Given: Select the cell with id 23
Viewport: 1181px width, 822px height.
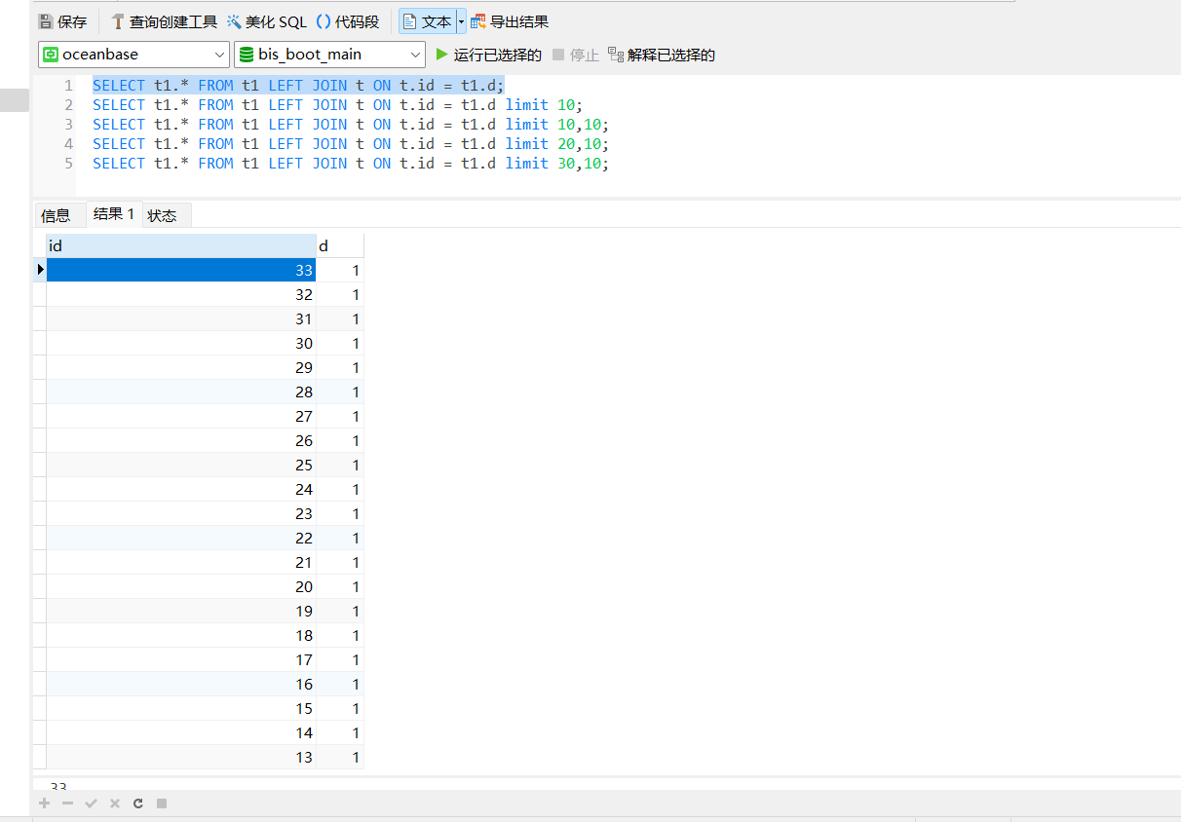Looking at the screenshot, I should click(181, 513).
